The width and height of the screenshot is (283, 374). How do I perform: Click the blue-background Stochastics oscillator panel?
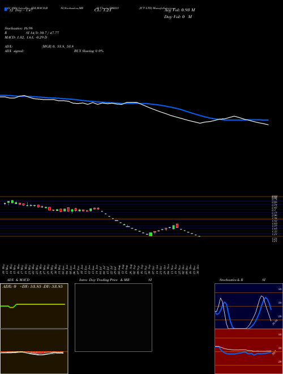(248, 306)
